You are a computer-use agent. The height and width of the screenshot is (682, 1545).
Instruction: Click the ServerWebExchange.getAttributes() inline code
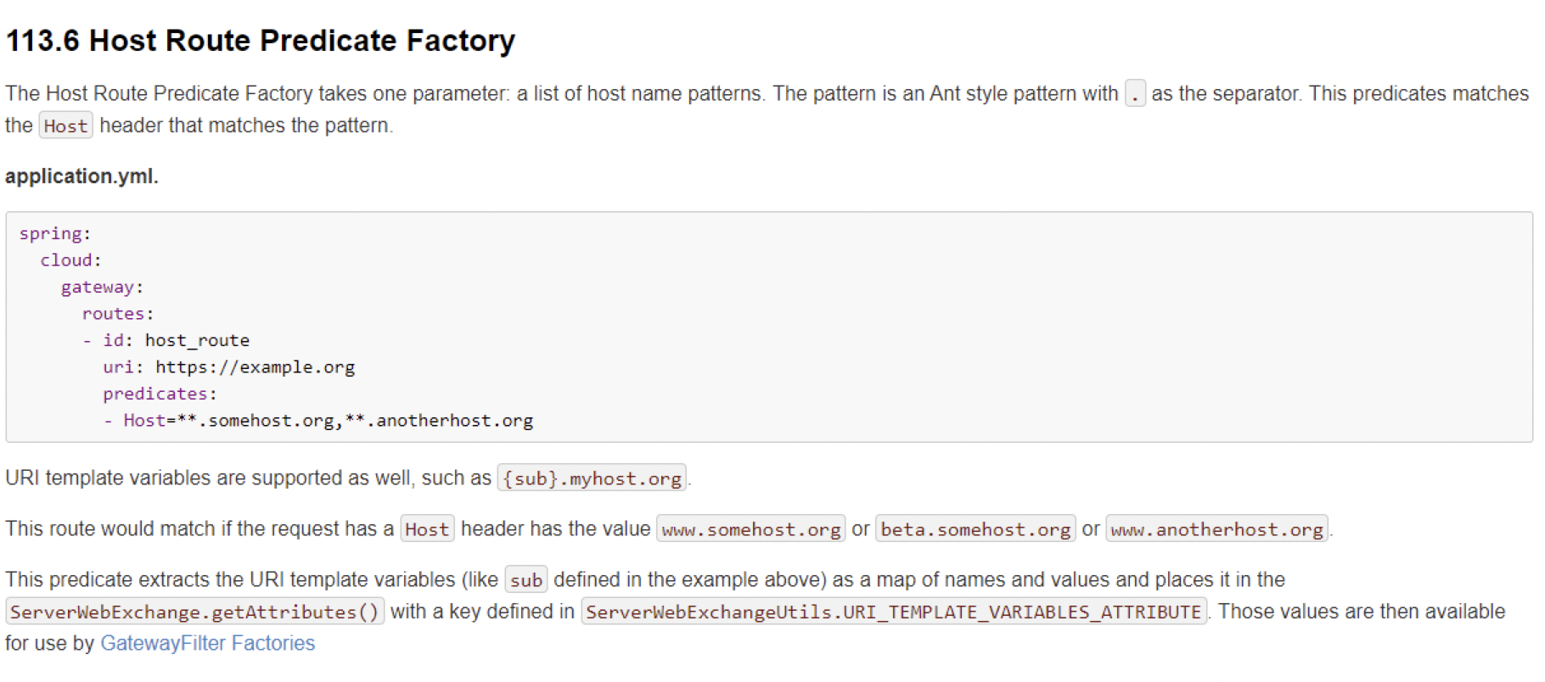[194, 612]
